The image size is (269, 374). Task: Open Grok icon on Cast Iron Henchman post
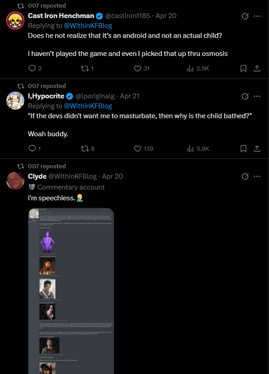(x=245, y=16)
